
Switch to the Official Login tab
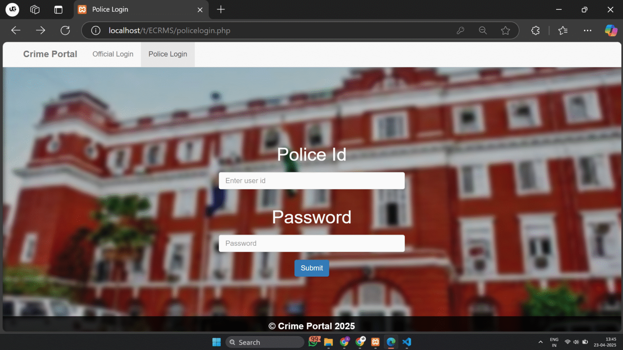pos(113,54)
